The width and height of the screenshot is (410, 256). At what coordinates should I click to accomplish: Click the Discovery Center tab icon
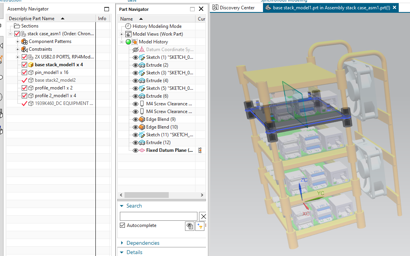tap(215, 8)
